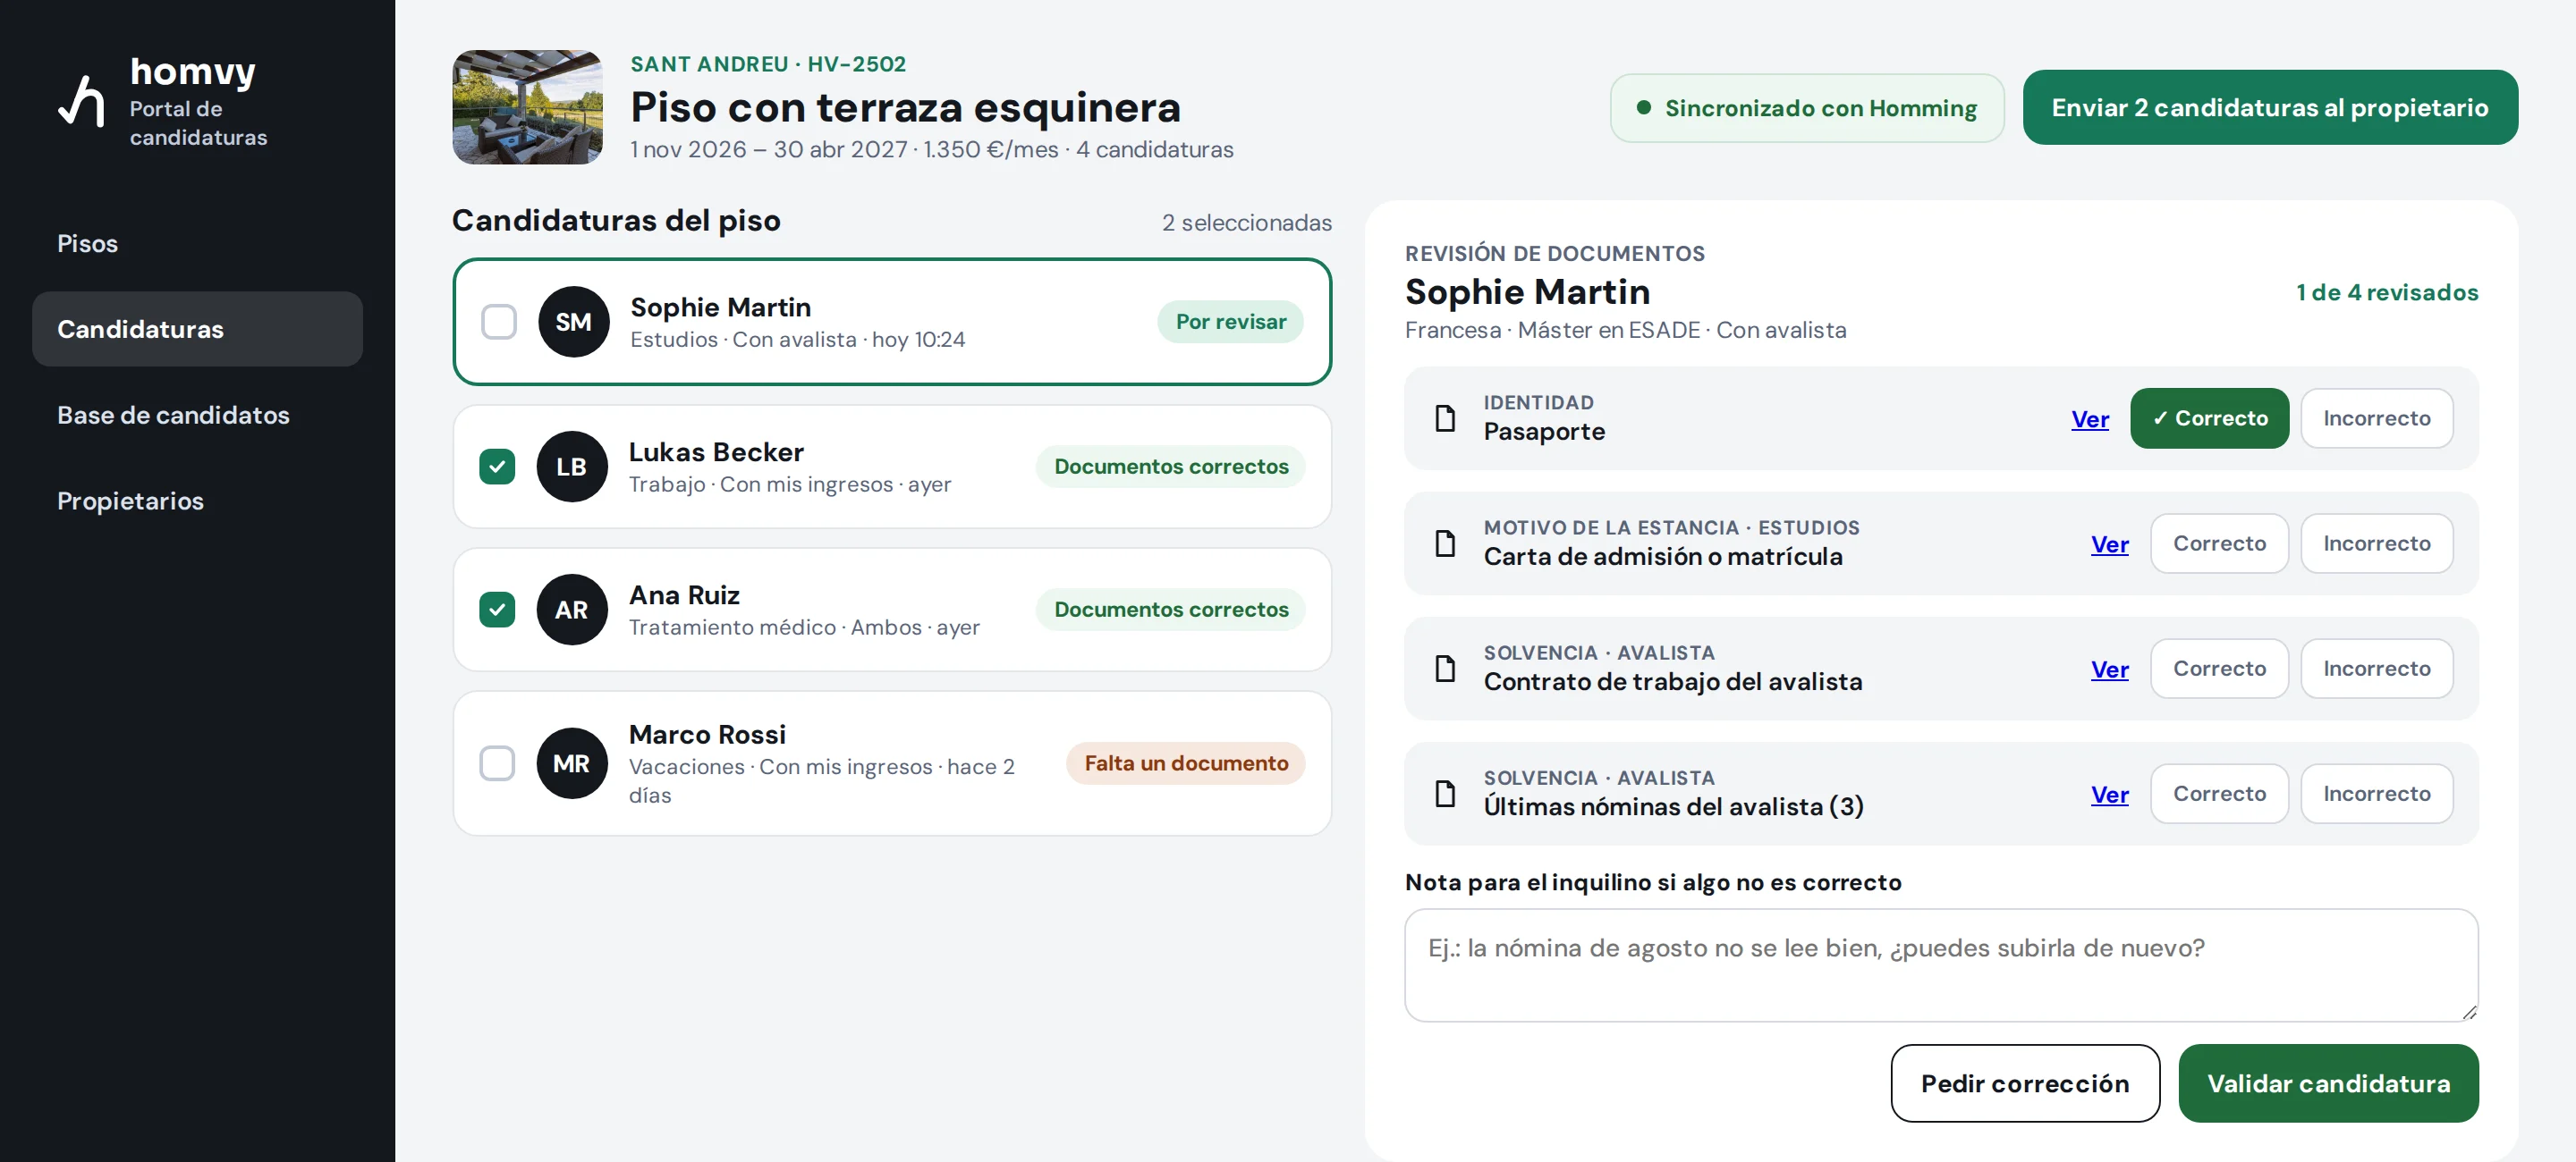View the Pasaporte document via Ver
This screenshot has width=2576, height=1162.
tap(2090, 418)
